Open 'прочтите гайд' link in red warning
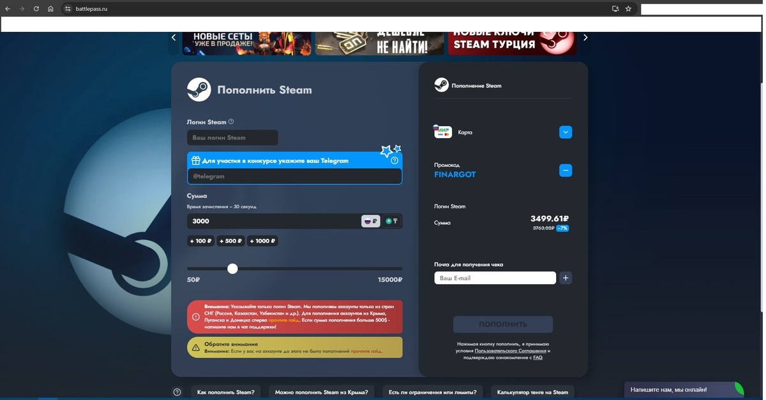Screen dimensions: 766x400 [284, 320]
